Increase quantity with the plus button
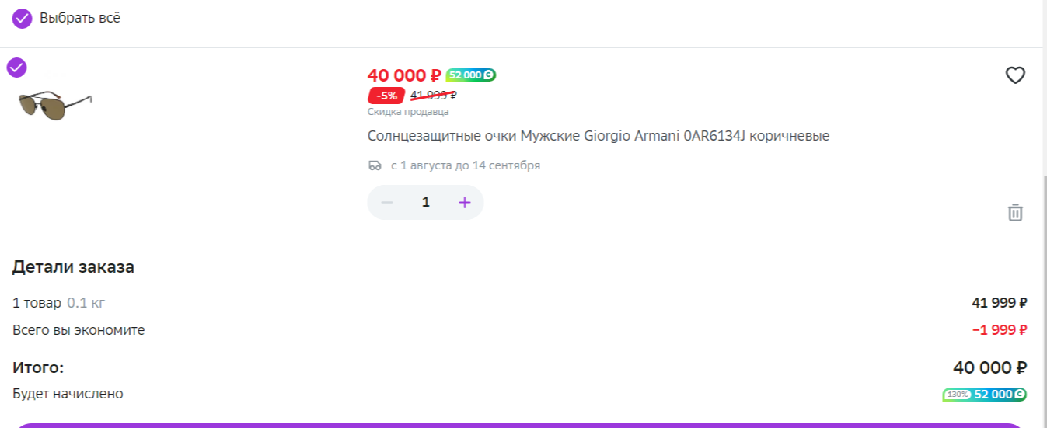 [465, 203]
